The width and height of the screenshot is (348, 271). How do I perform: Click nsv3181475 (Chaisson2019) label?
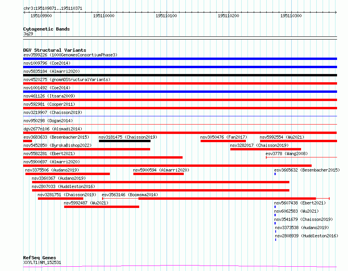coord(128,137)
